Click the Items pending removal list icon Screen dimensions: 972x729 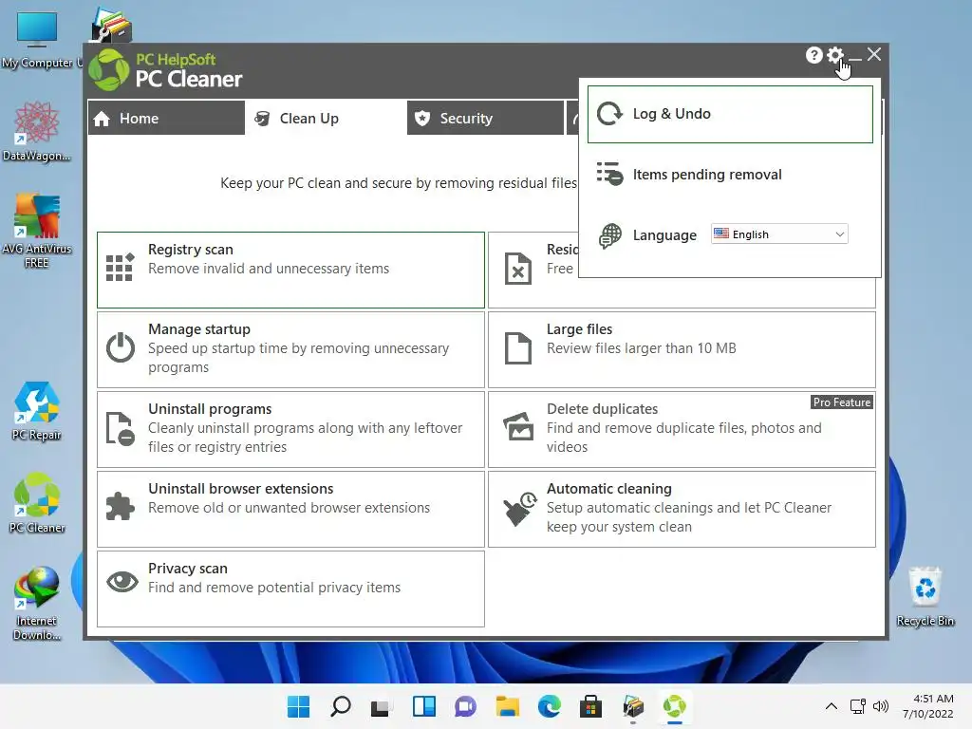coord(610,175)
